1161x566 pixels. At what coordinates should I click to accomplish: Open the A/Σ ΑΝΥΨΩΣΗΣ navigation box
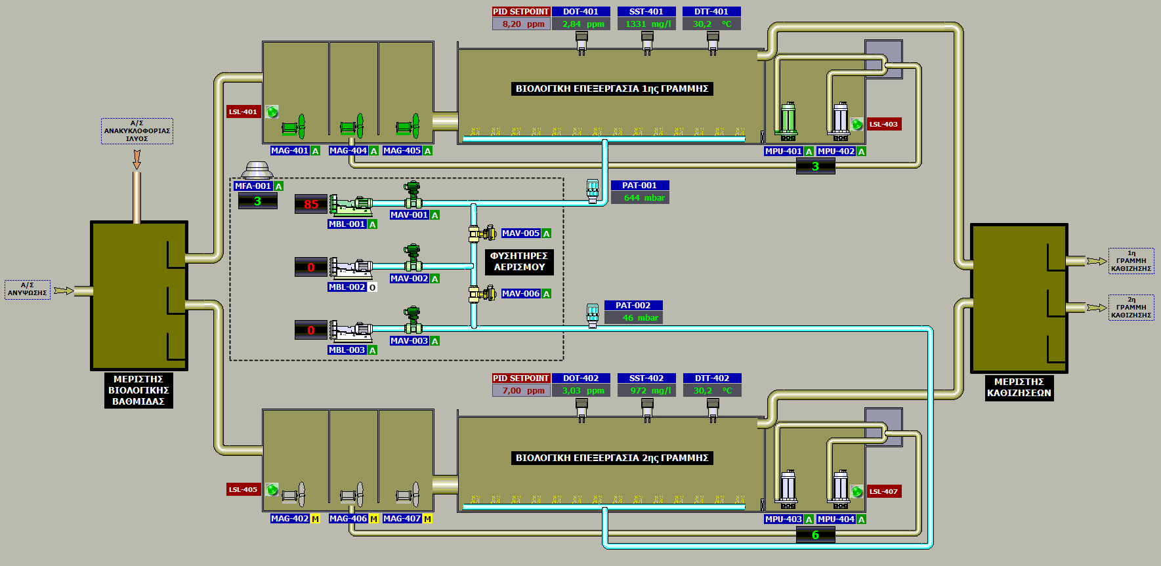pos(28,289)
